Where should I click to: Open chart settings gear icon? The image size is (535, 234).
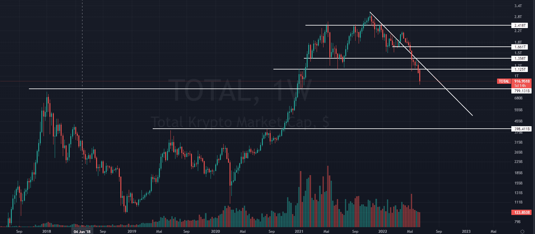click(x=522, y=232)
